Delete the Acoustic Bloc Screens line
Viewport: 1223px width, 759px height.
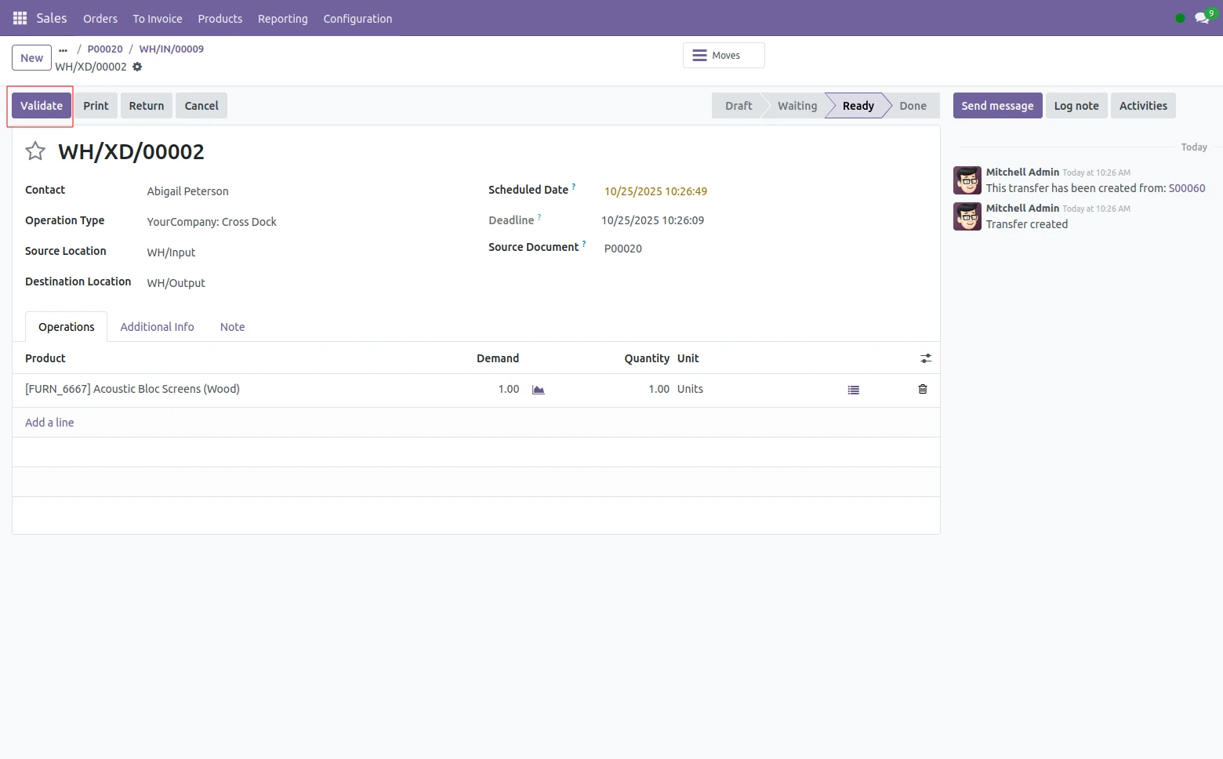[922, 390]
